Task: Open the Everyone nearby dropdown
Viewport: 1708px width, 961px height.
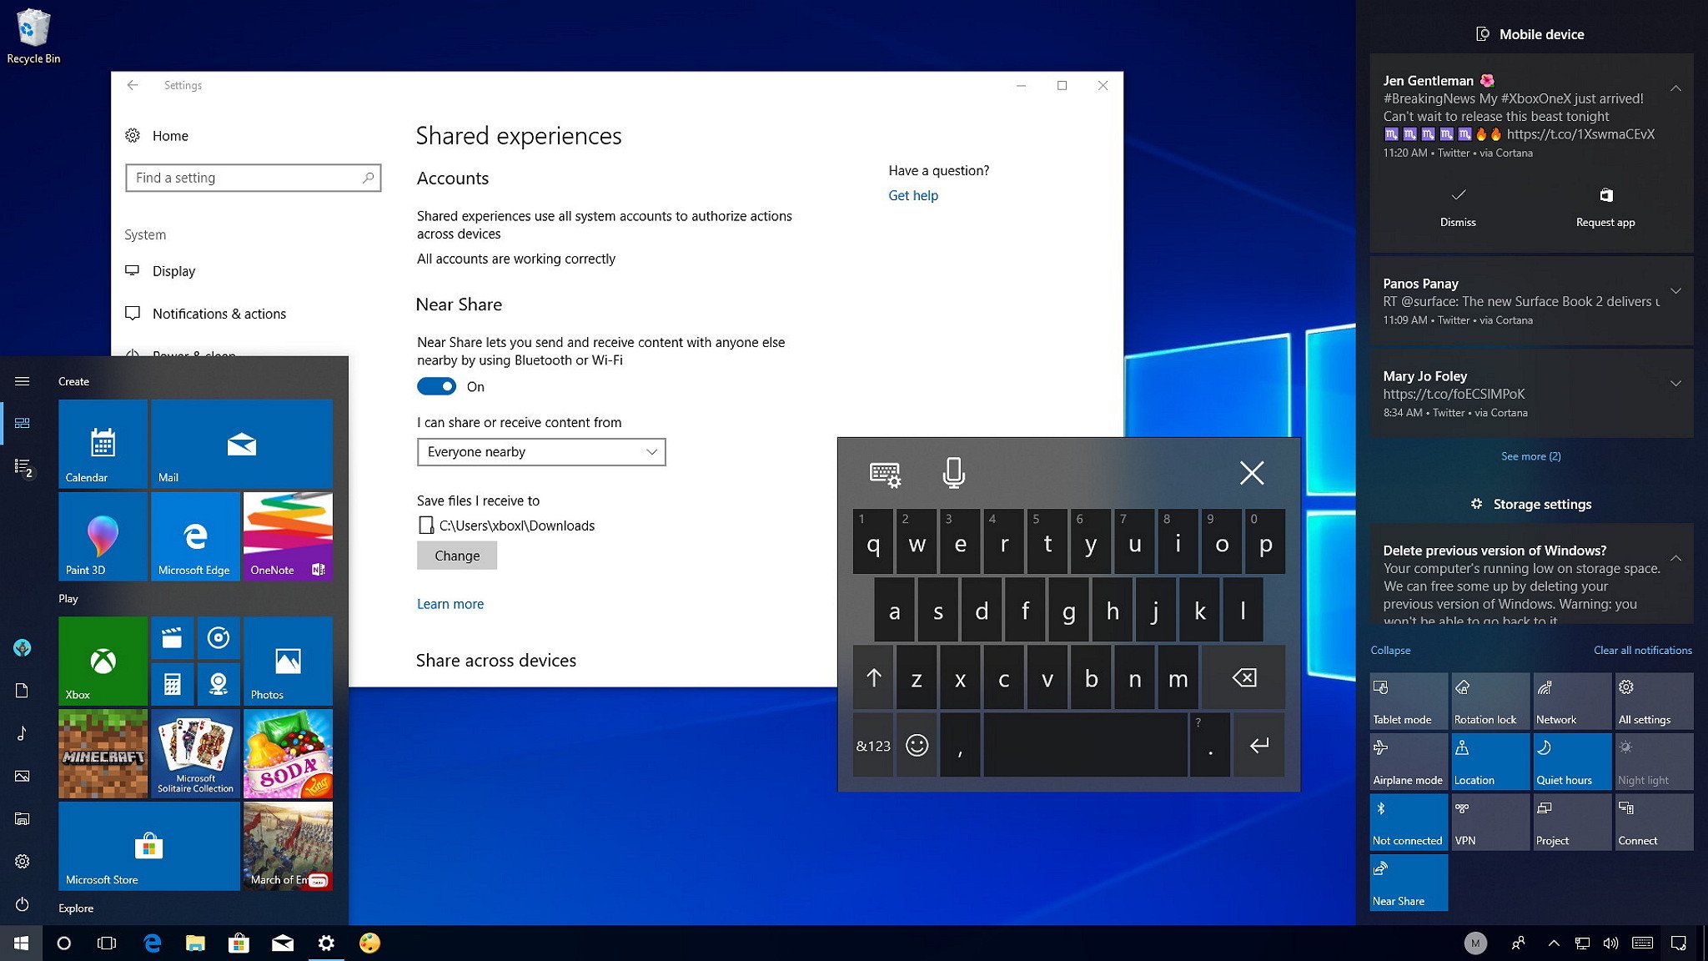Action: tap(540, 452)
